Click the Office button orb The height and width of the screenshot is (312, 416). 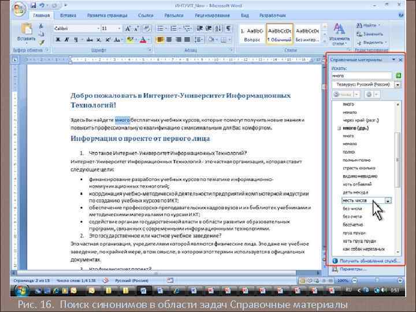coord(19,9)
